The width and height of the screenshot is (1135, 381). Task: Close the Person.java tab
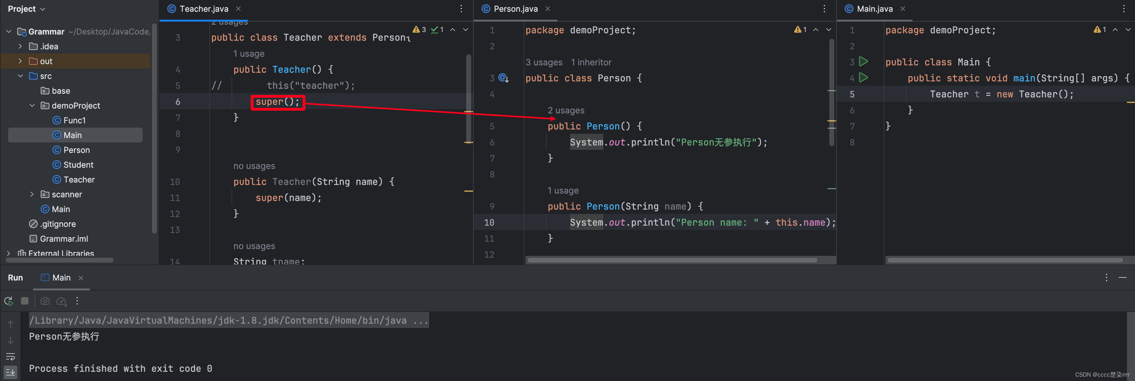548,9
